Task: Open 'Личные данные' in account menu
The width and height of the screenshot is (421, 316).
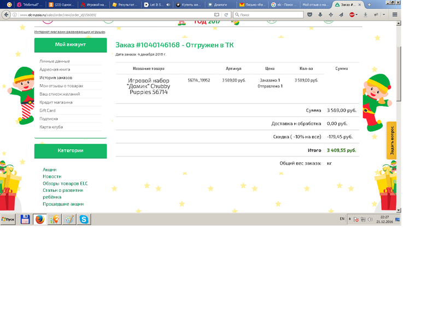Action: (x=55, y=61)
